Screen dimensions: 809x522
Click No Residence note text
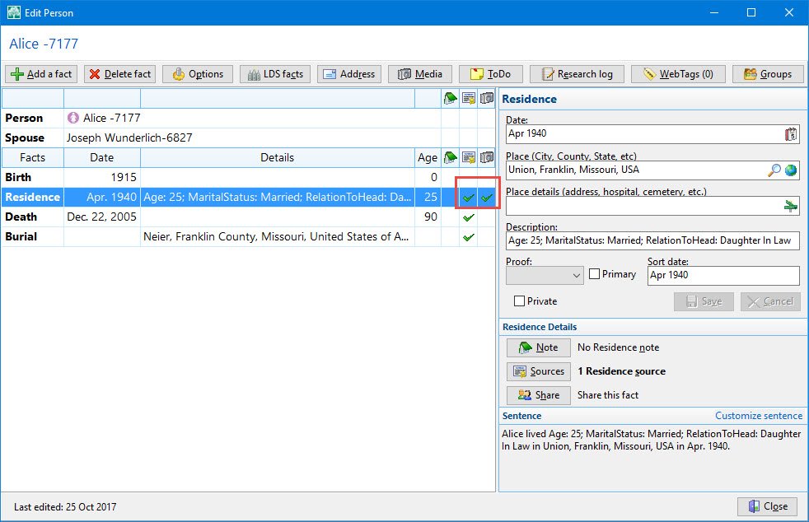[x=618, y=347]
